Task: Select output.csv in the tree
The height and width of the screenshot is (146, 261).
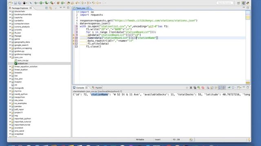Action: tap(22, 63)
